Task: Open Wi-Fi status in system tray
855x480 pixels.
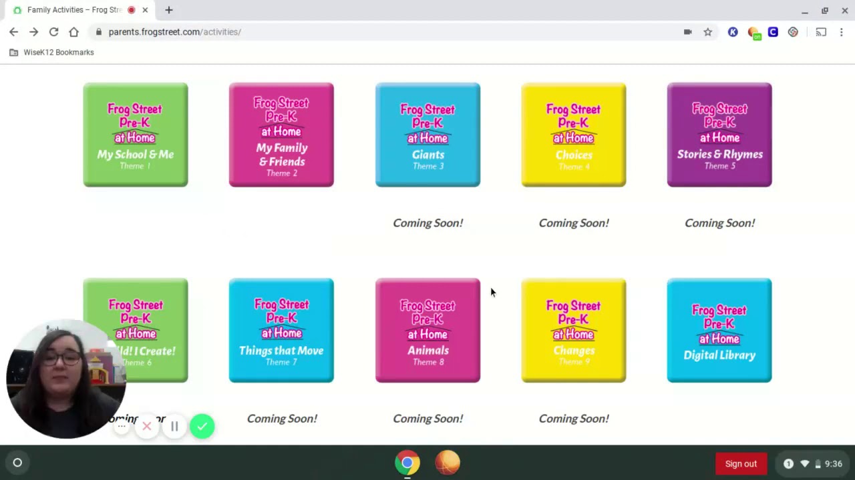Action: pos(804,463)
